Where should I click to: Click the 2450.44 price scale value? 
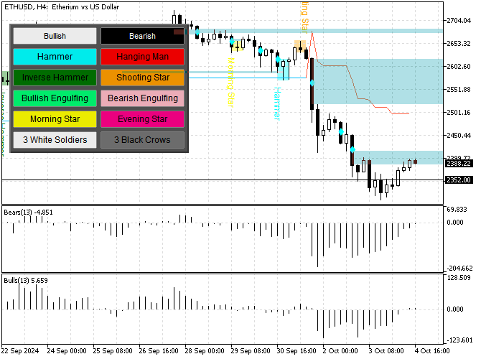point(459,135)
